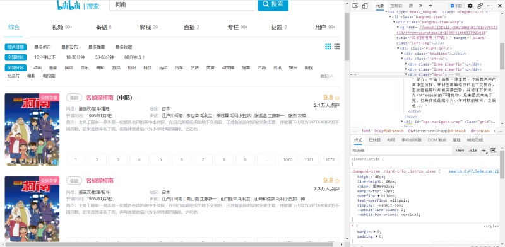Expand the div id="pgc-navigate-wrap" node
Screen dimensions: 505x247
tap(402, 122)
